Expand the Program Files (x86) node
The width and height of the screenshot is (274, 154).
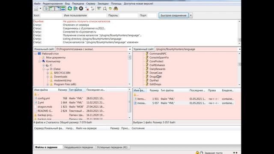click(x=48, y=84)
